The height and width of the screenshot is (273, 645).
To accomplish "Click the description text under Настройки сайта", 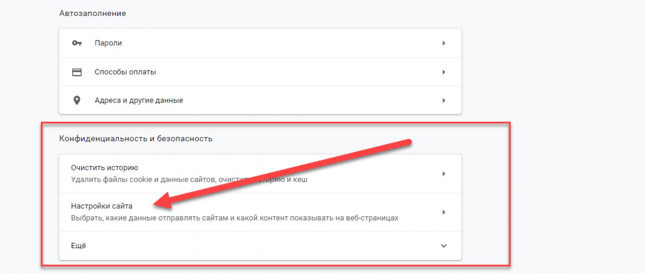I will (x=235, y=218).
